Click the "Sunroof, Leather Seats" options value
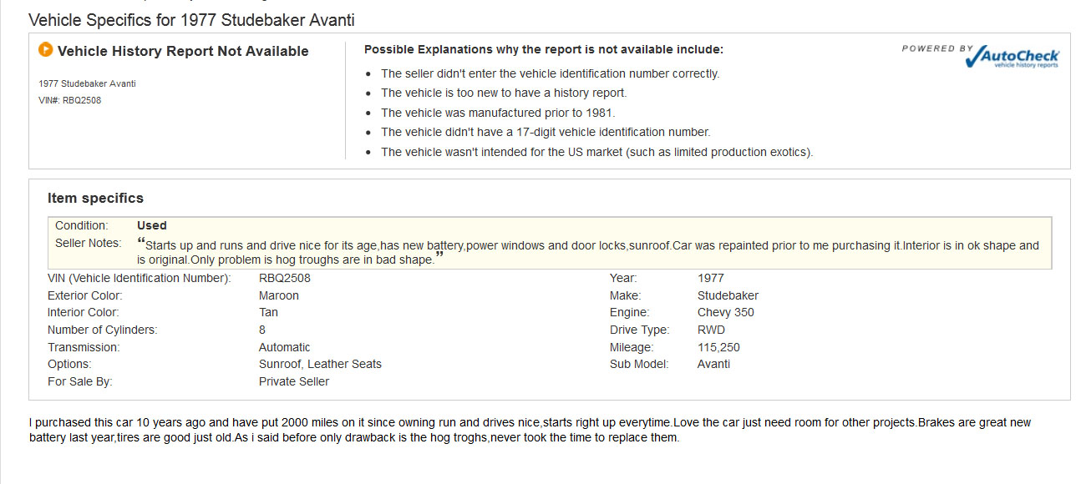1081x484 pixels. [x=320, y=364]
